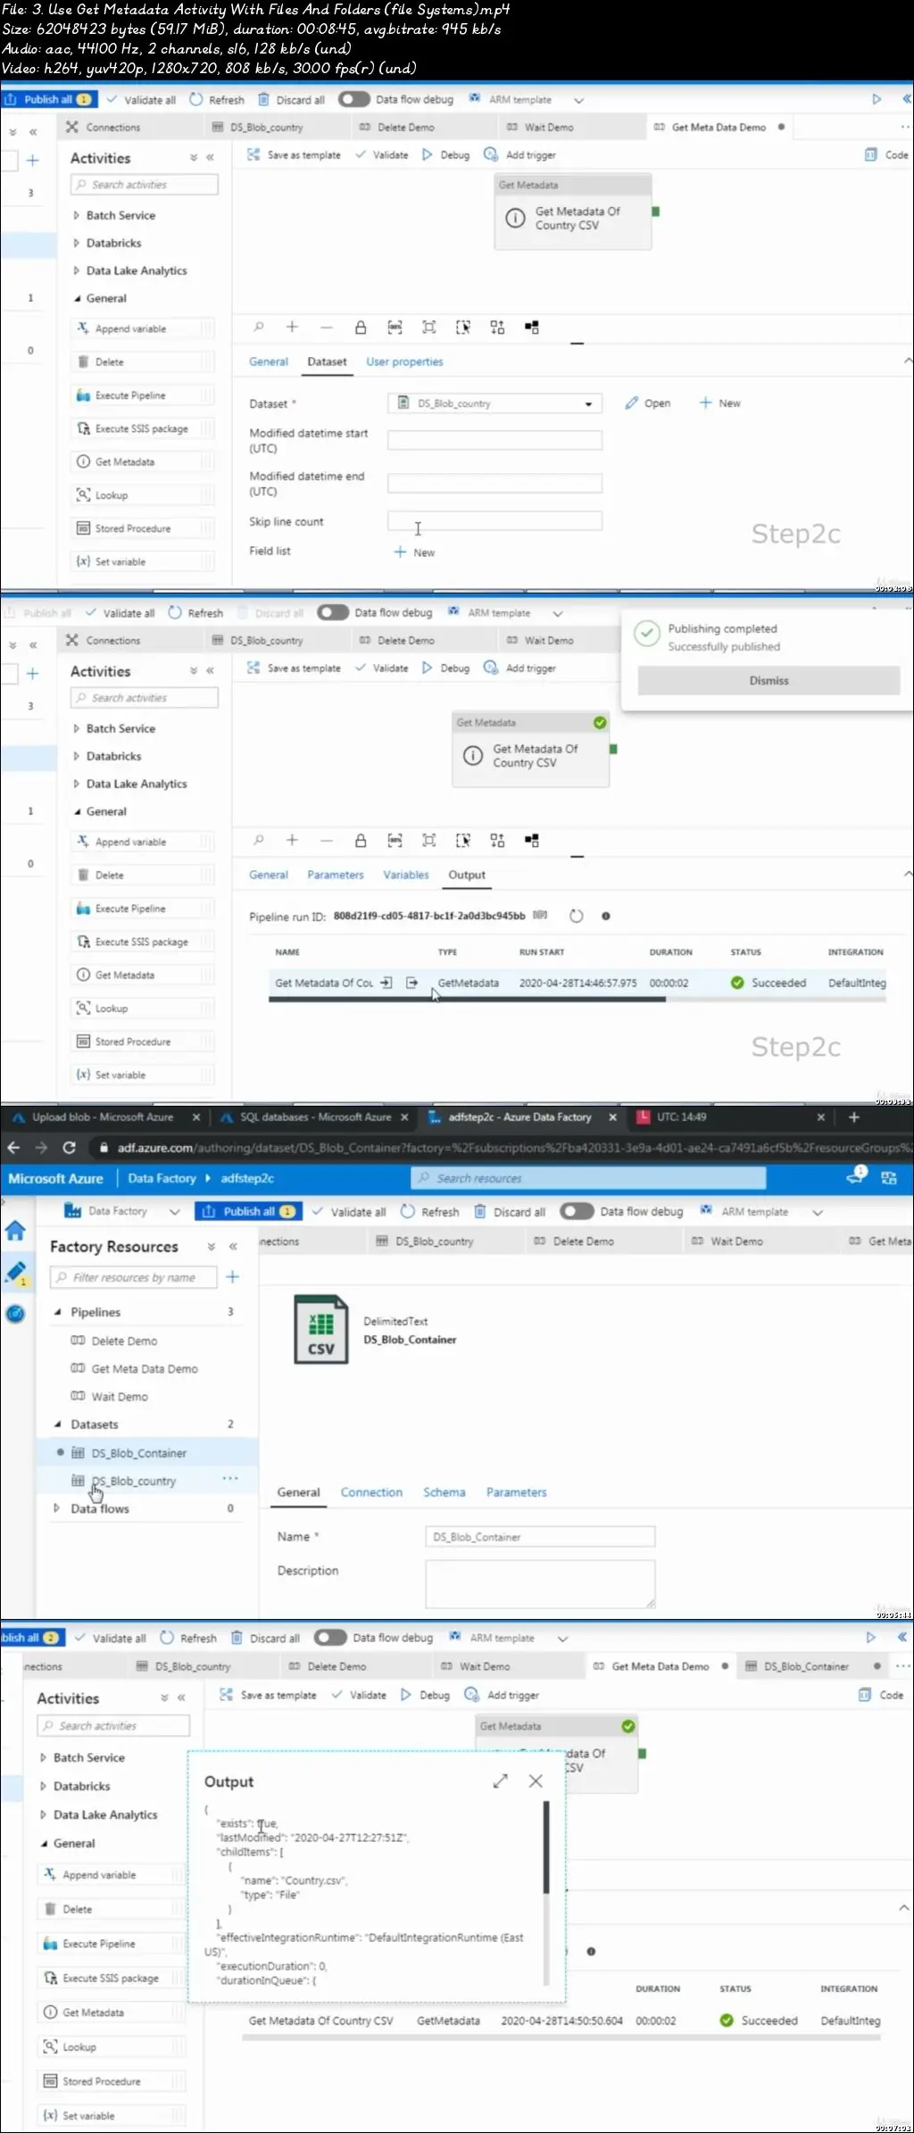Viewport: 914px width, 2133px height.
Task: Click canvas lock icon above the Dataset tab
Action: coord(361,328)
